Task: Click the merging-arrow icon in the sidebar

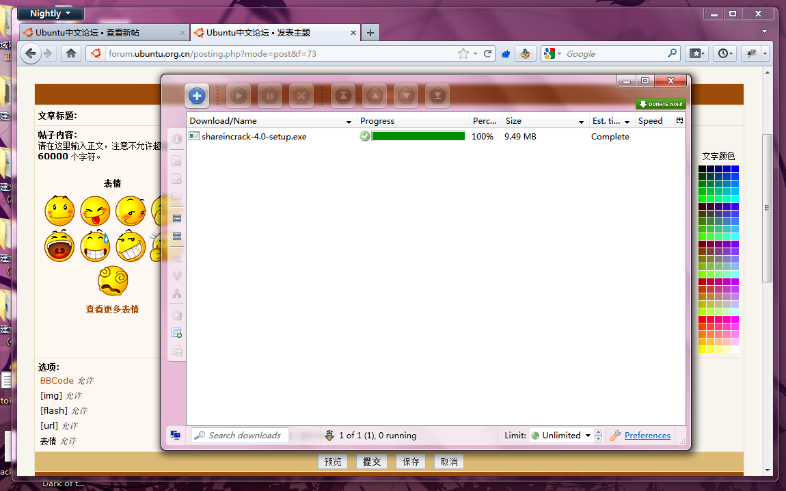Action: (x=177, y=293)
